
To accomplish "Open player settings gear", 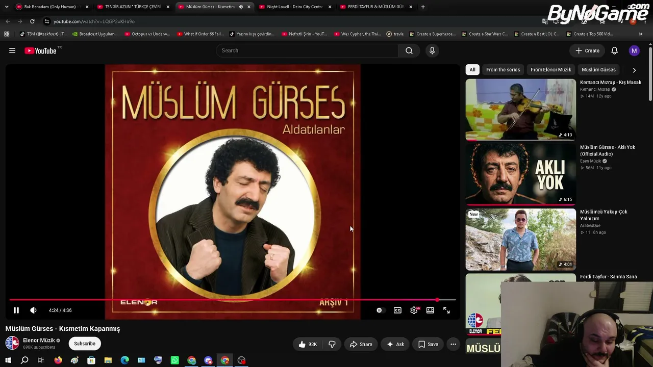I will (x=414, y=310).
